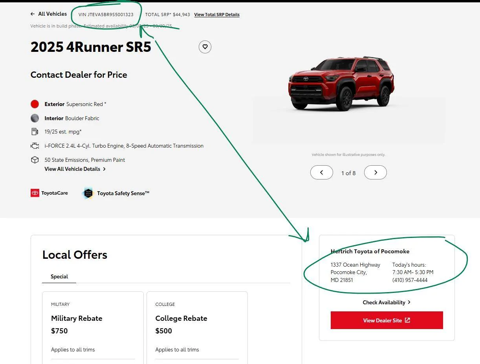
Task: Click the back arrow beside All Vehicles
Action: pyautogui.click(x=33, y=14)
